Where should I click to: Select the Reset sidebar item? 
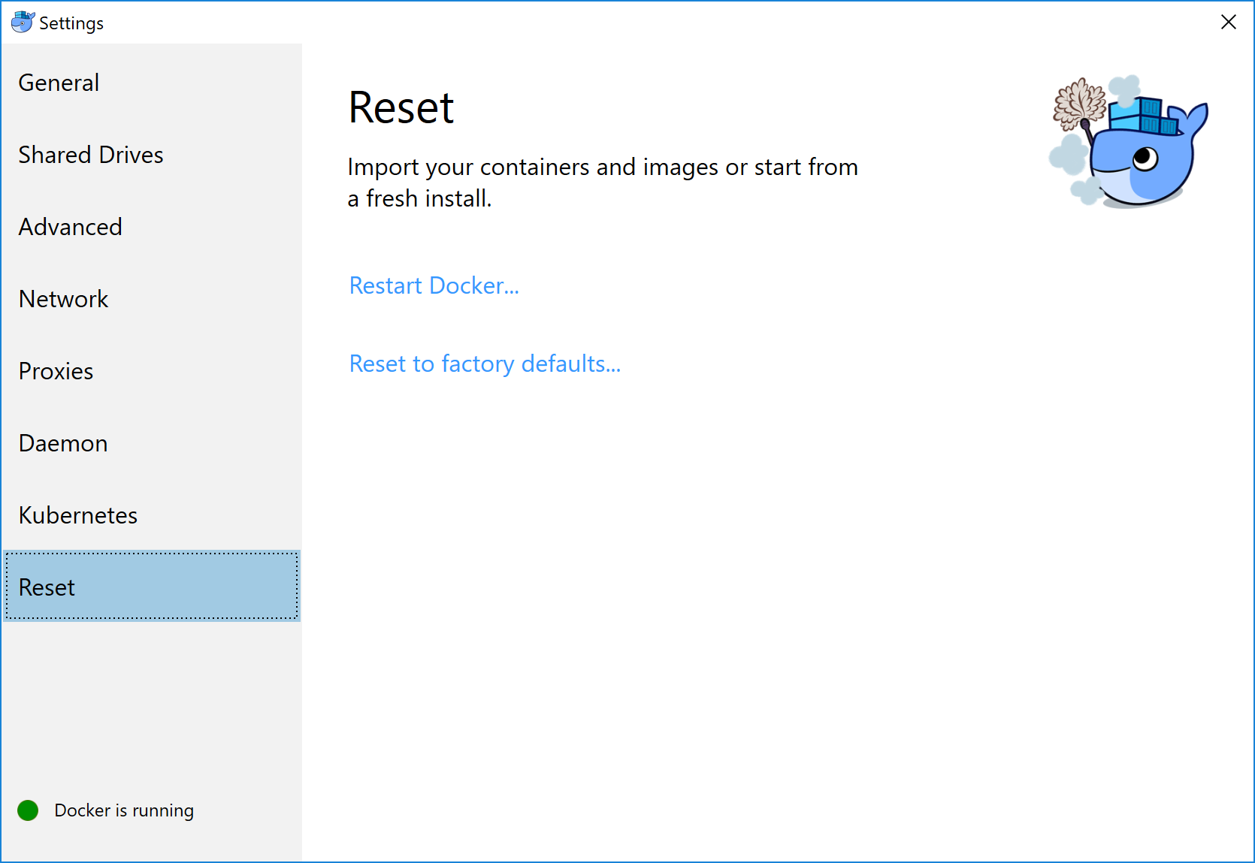pyautogui.click(x=47, y=587)
